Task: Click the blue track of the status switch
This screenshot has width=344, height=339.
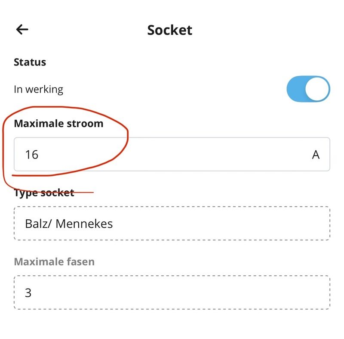Action: [295, 89]
